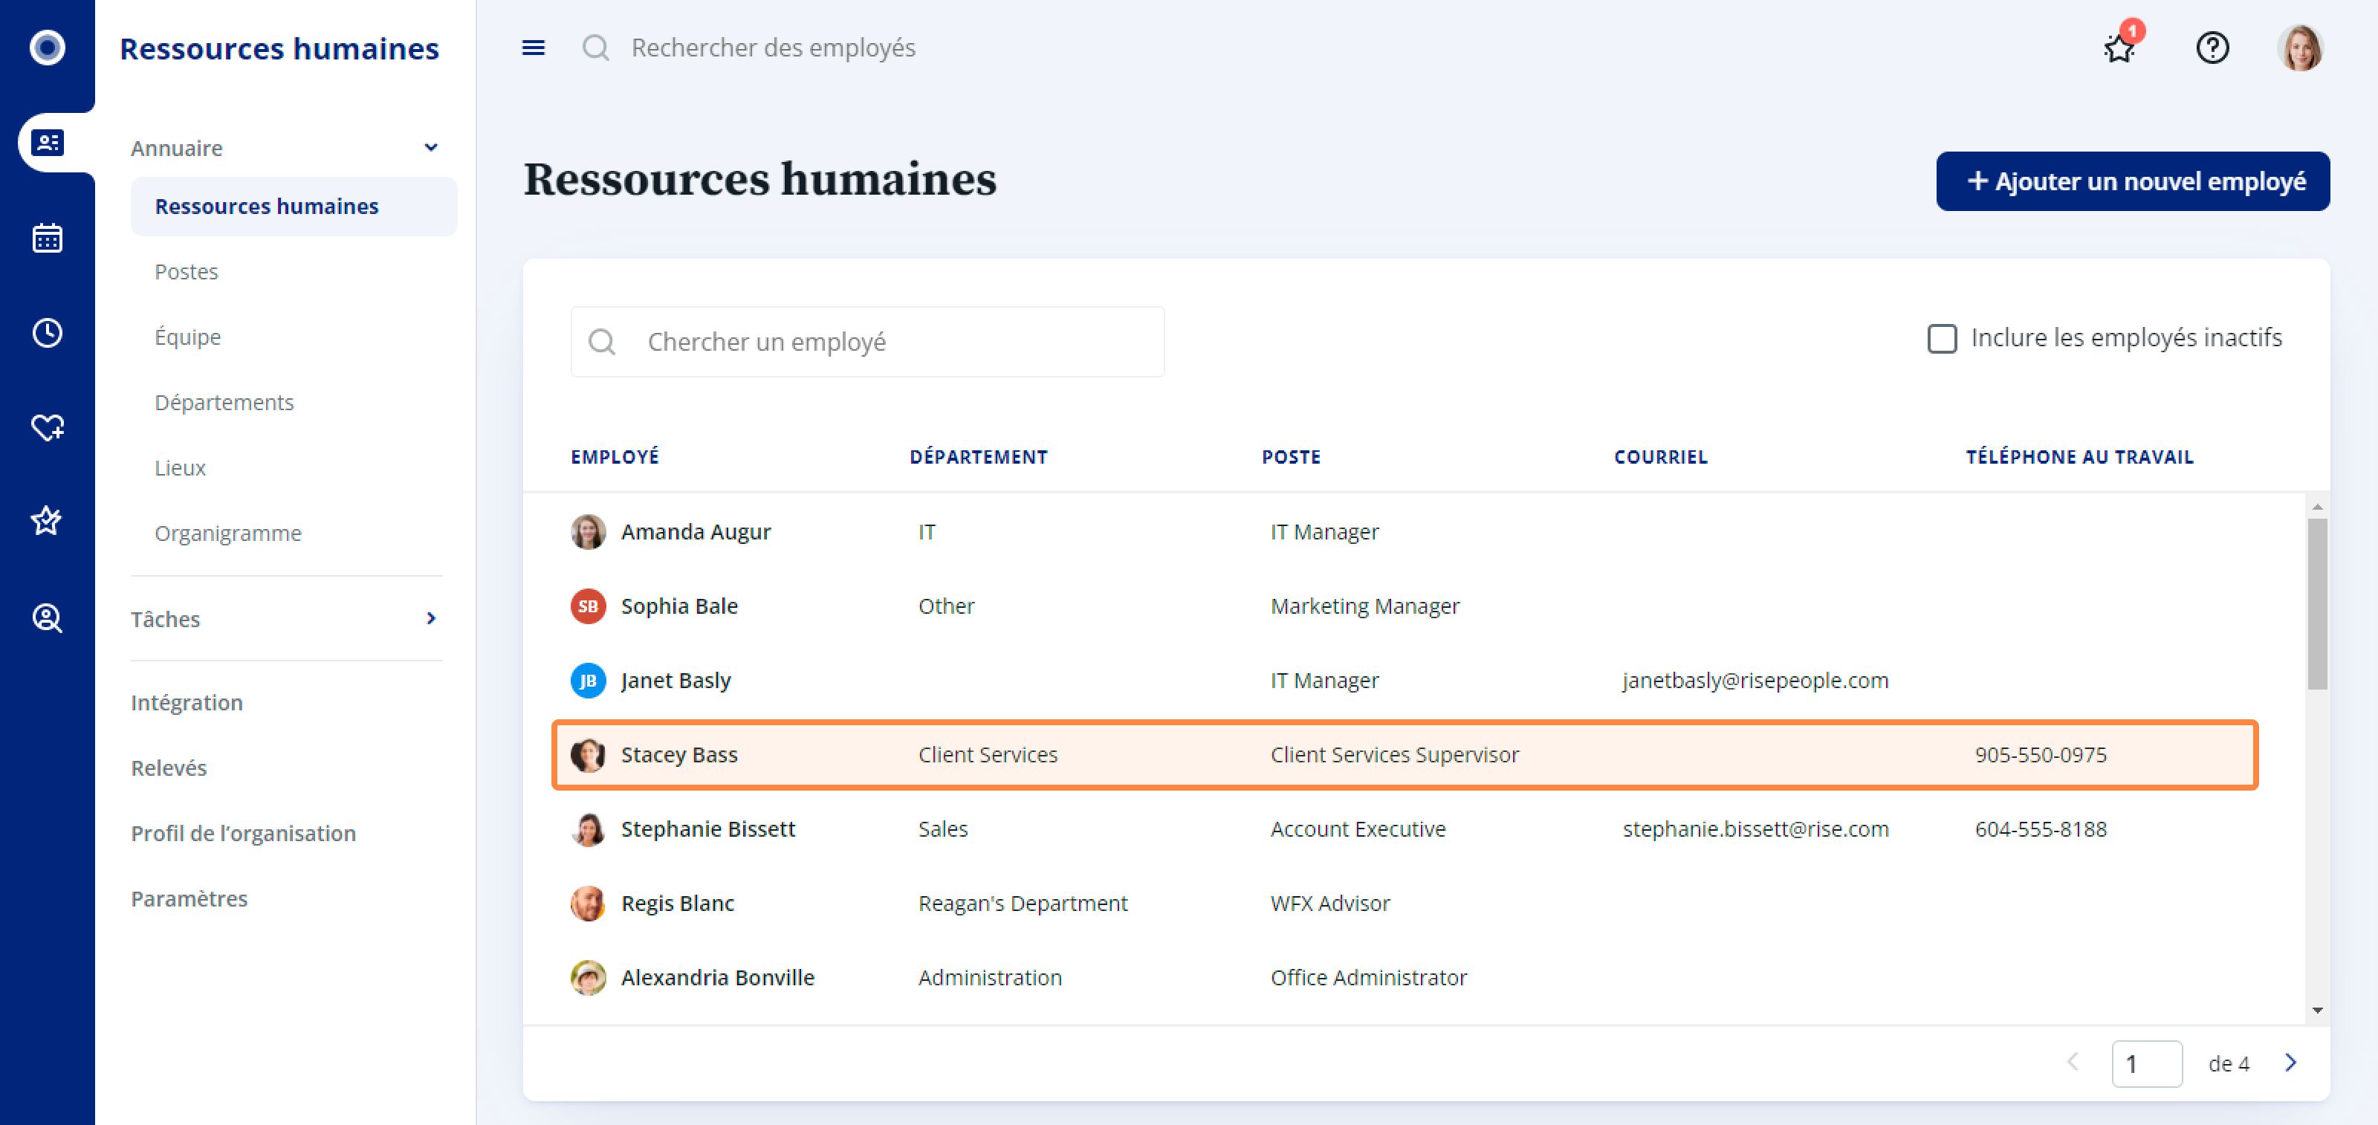
Task: Sort by DÉPARTEMENT column header
Action: [x=979, y=457]
